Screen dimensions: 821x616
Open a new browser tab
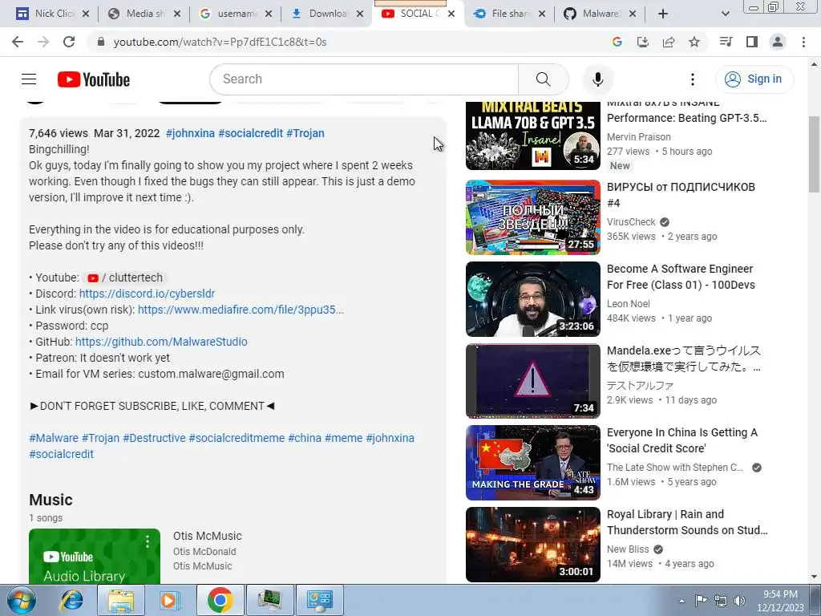(x=663, y=14)
